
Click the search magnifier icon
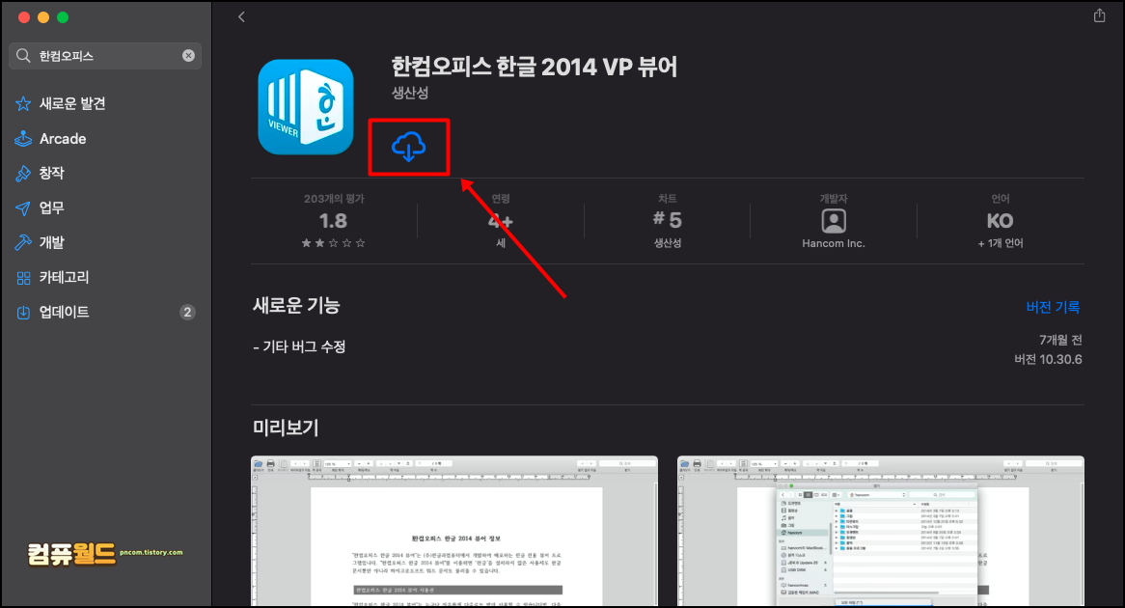(23, 55)
